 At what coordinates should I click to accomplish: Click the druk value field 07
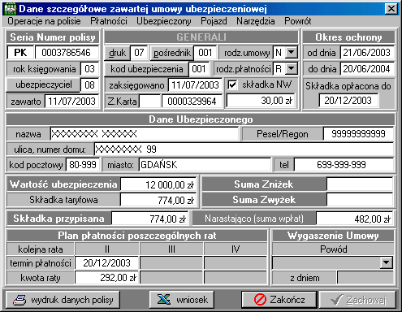pyautogui.click(x=139, y=52)
